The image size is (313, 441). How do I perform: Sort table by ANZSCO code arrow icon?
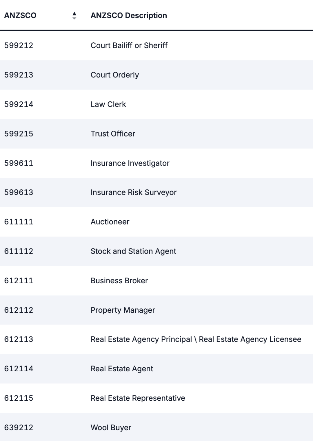[74, 15]
